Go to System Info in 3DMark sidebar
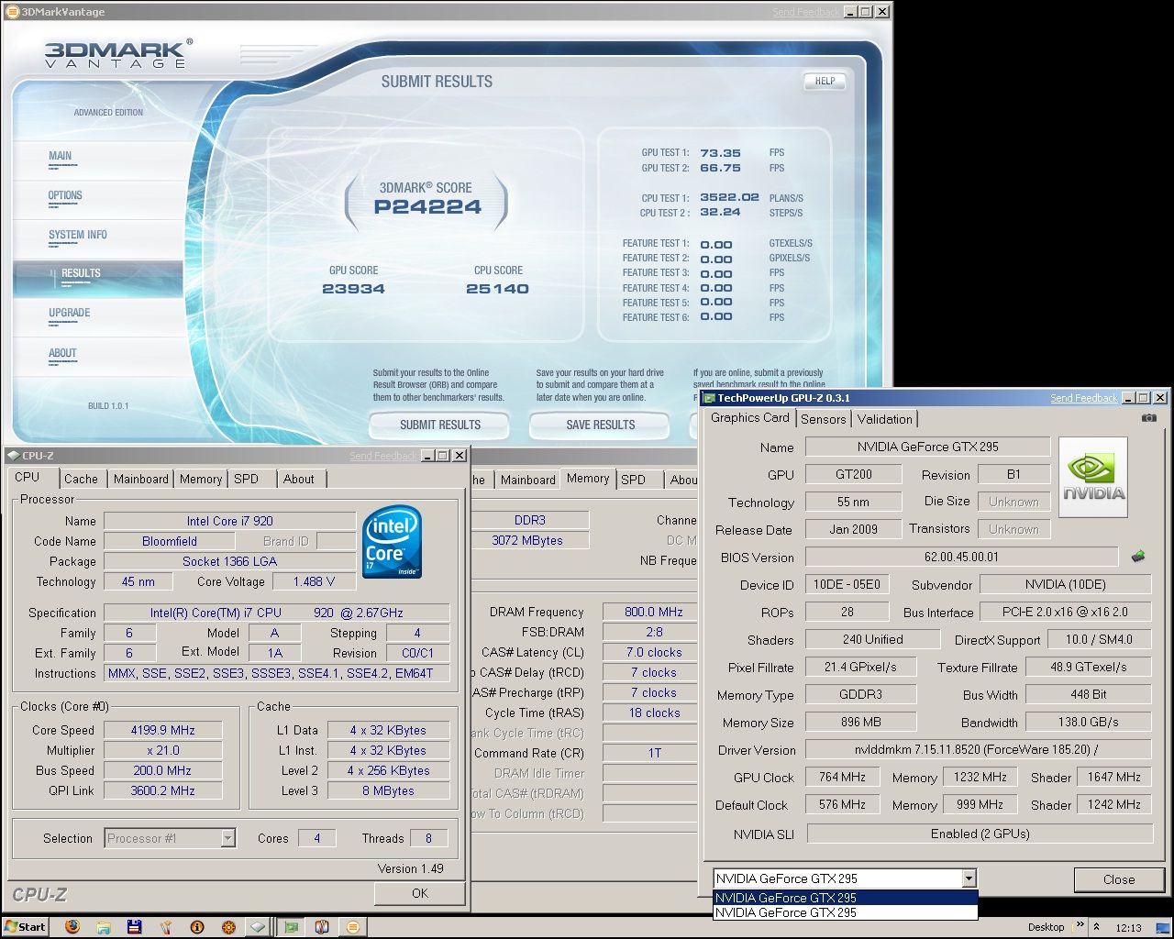The width and height of the screenshot is (1174, 939). (96, 239)
